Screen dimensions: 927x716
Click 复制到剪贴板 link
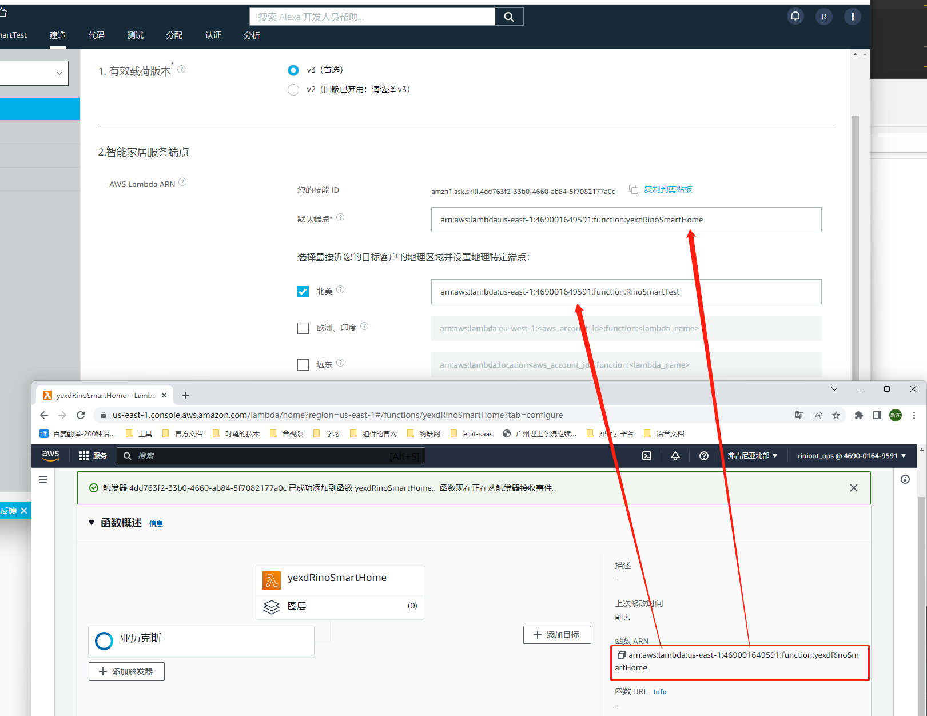pyautogui.click(x=668, y=189)
